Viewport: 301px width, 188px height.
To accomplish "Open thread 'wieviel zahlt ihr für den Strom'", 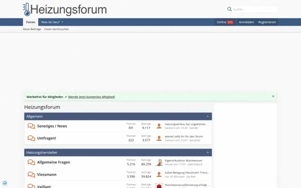I will click(x=184, y=136).
